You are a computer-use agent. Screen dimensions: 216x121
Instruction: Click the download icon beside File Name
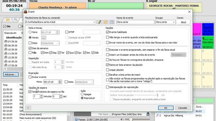[x=148, y=114]
